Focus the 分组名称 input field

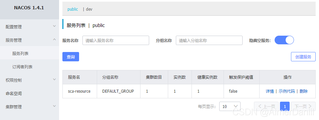[209, 40]
